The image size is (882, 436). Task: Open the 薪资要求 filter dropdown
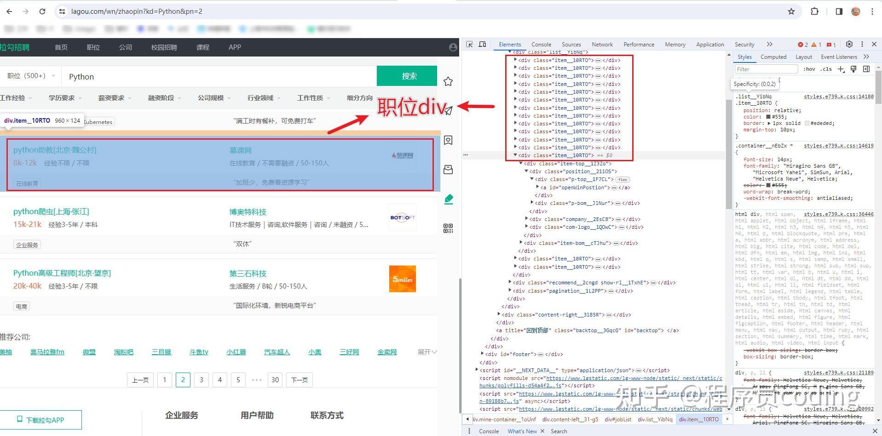click(115, 98)
